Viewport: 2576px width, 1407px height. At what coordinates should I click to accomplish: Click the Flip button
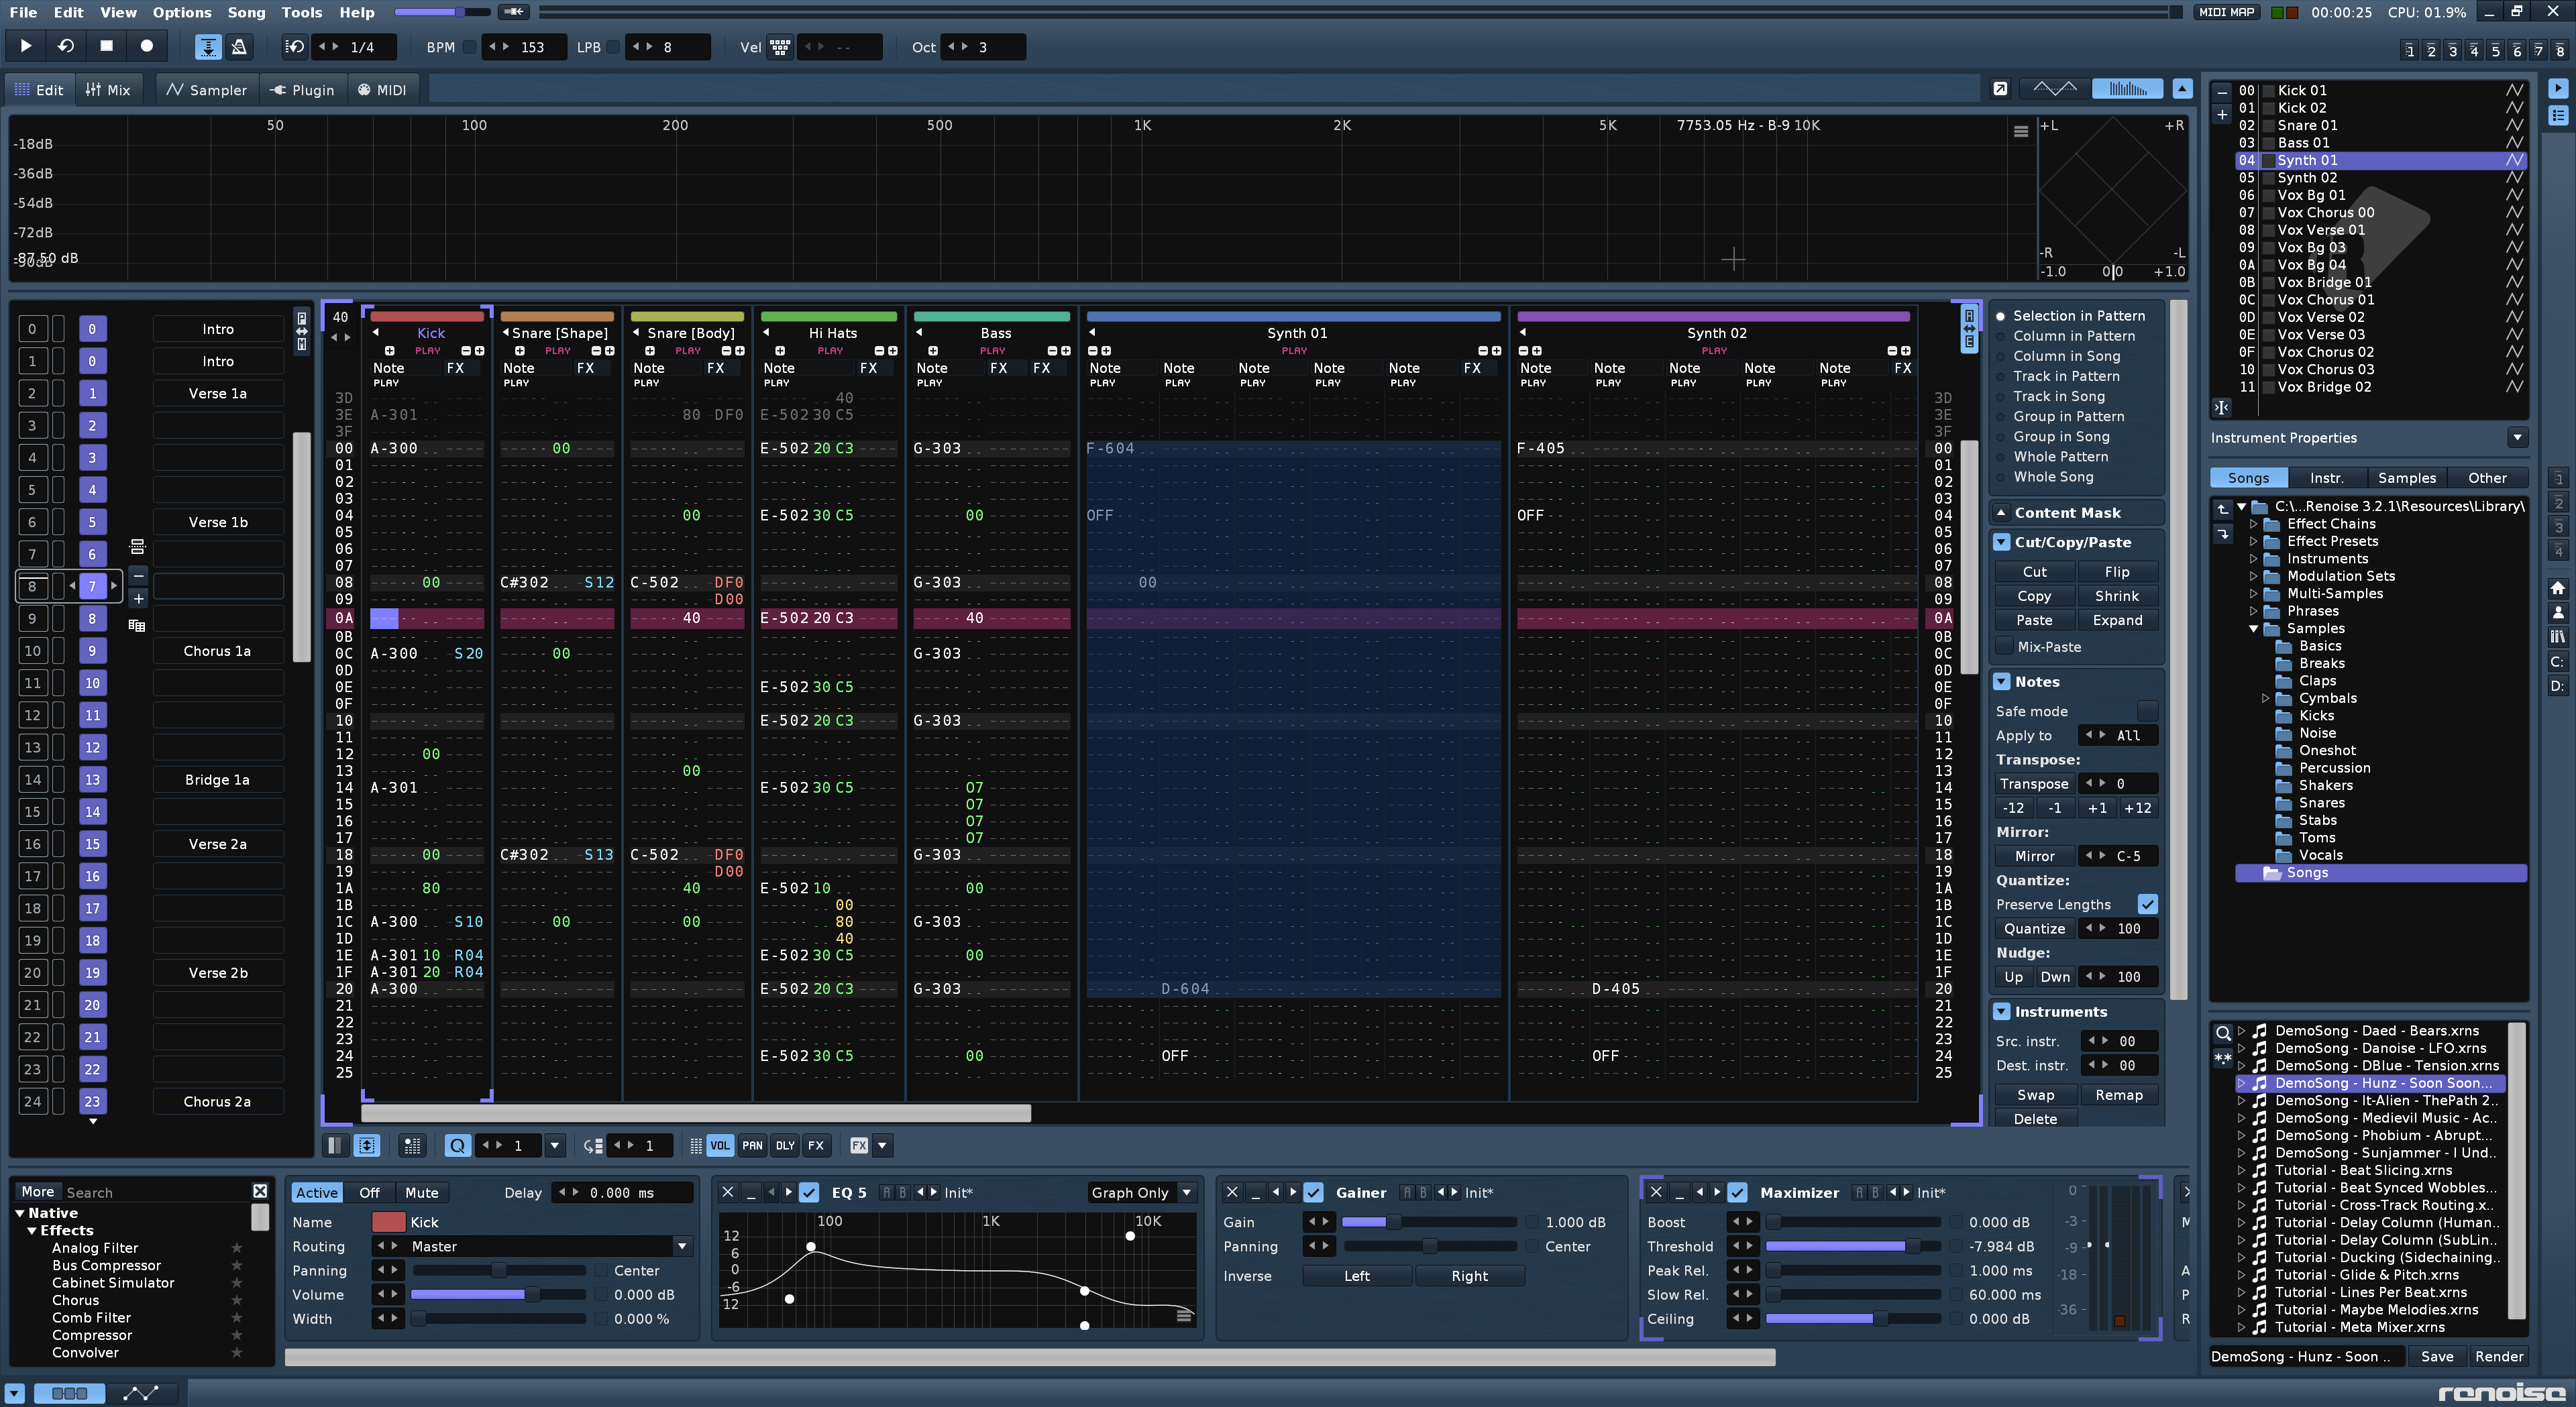point(2117,572)
